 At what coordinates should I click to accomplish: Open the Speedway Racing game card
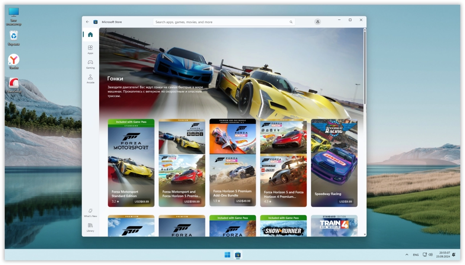coord(334,163)
